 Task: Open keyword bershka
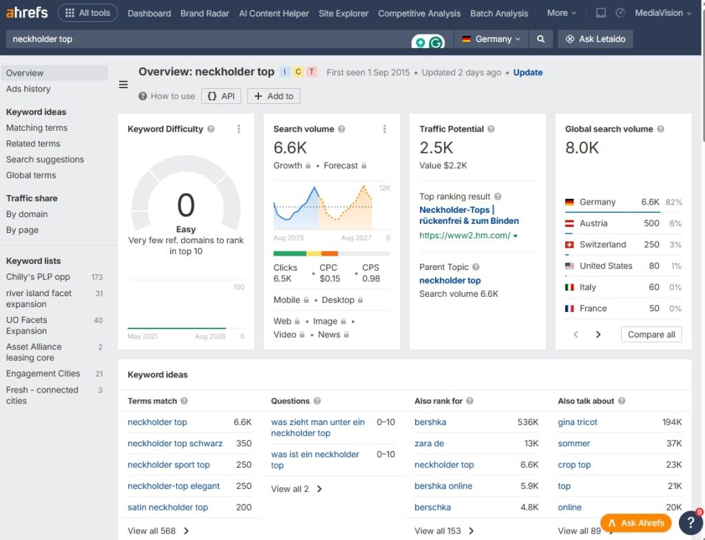[x=430, y=422]
